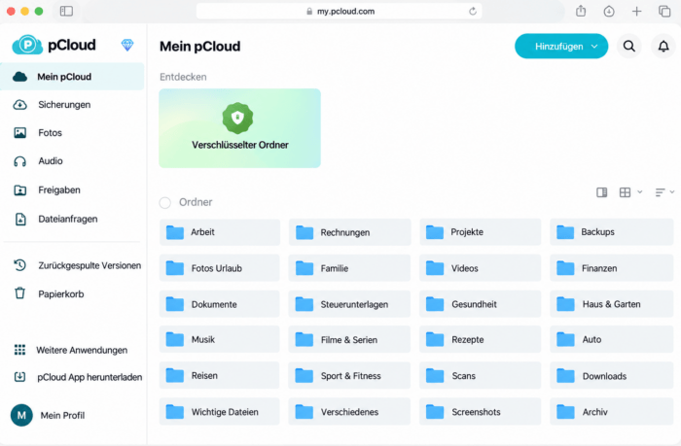
Task: Click Safari's share button
Action: click(581, 11)
